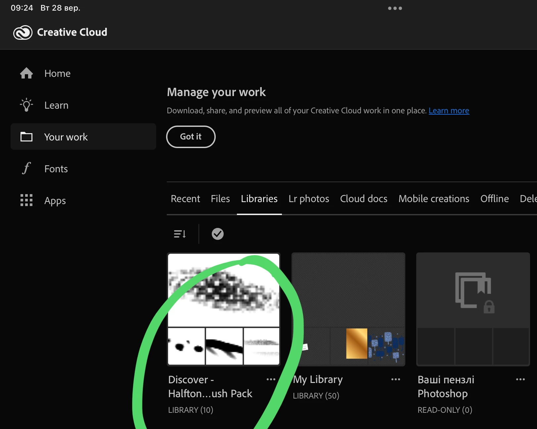Viewport: 537px width, 429px height.
Task: Click the My Library title text
Action: pyautogui.click(x=318, y=380)
